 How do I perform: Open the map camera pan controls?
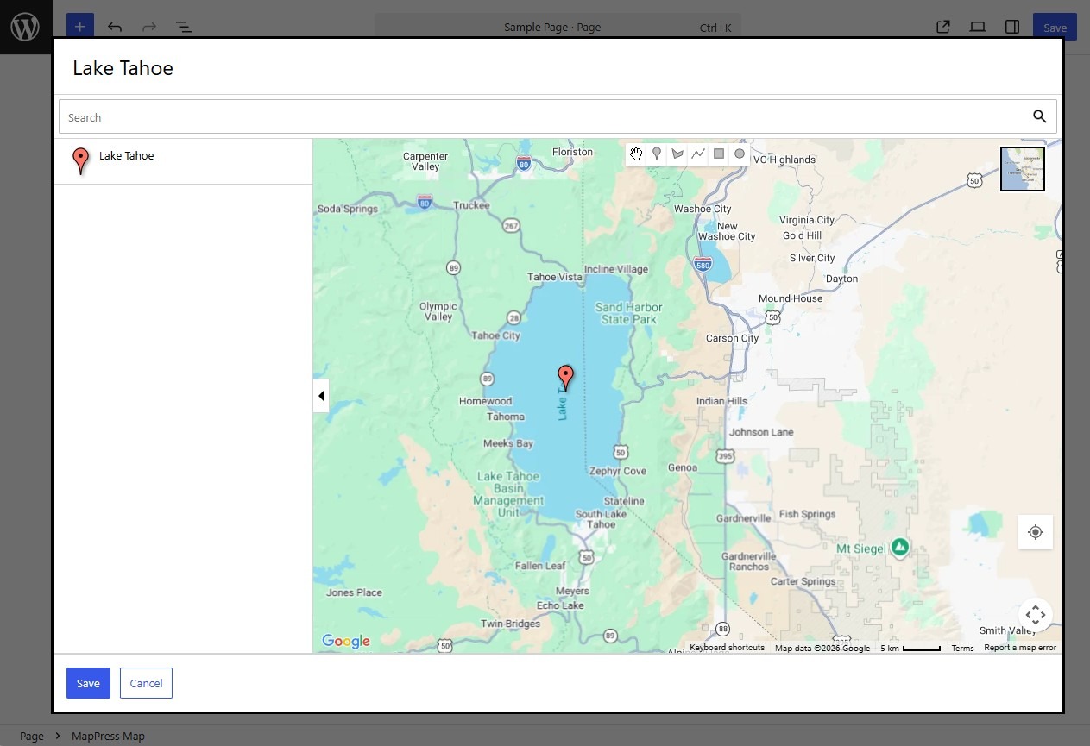[1036, 615]
